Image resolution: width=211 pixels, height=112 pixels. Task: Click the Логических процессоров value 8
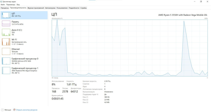click(105, 89)
